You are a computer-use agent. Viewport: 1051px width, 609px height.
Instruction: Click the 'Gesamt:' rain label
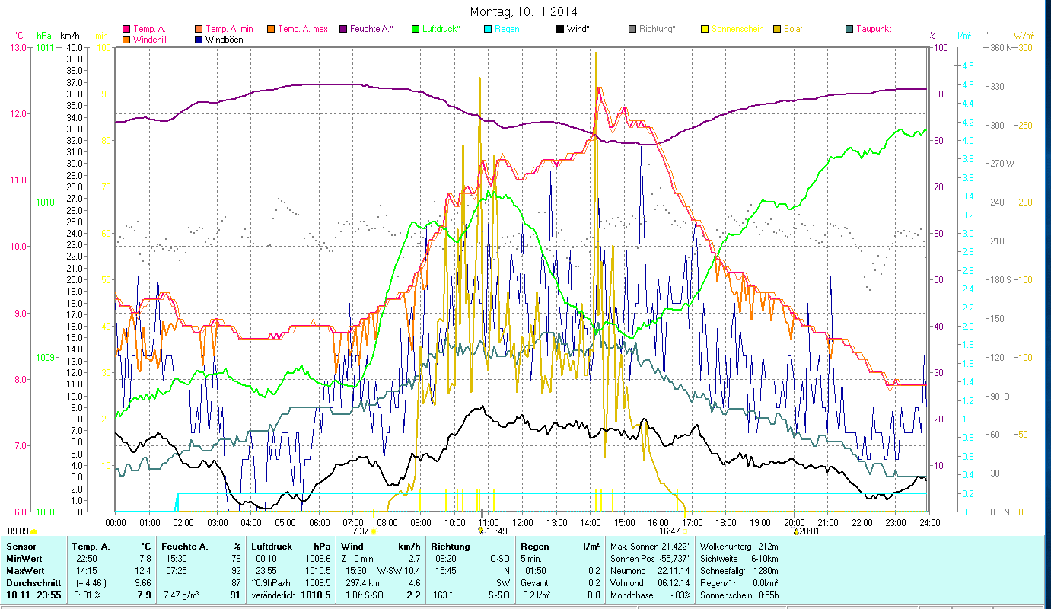coord(535,583)
